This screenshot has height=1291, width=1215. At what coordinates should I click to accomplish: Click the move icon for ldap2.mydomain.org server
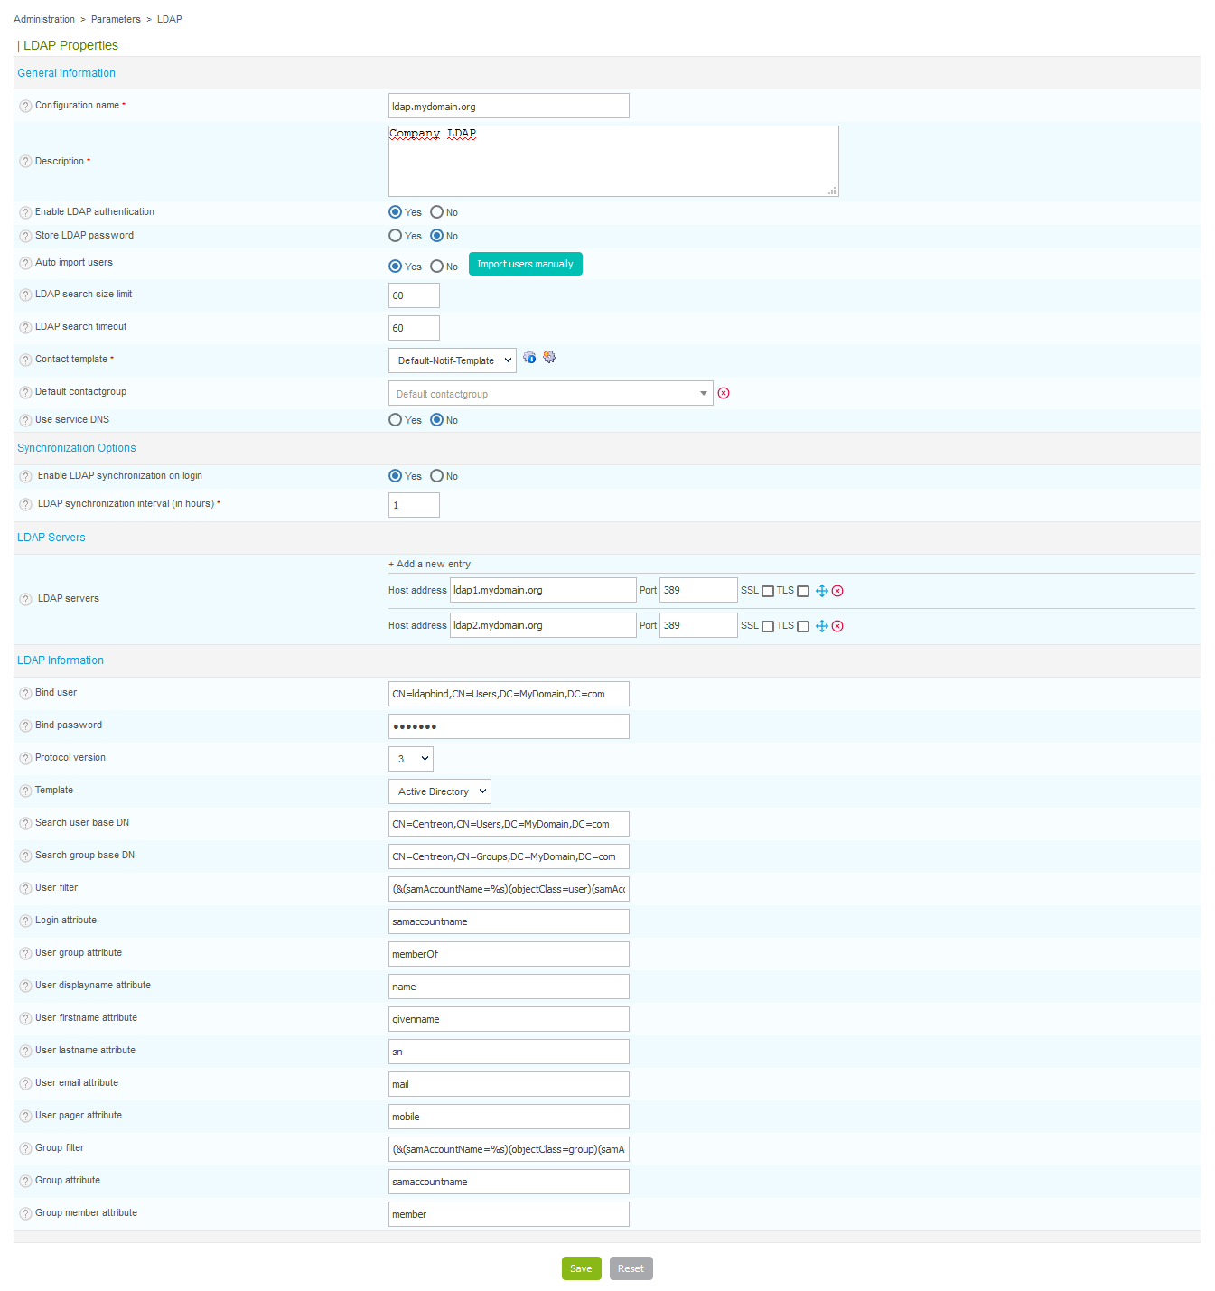[822, 626]
